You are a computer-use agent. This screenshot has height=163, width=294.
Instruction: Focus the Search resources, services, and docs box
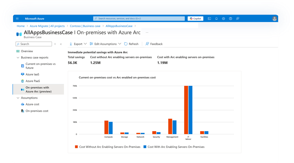pyautogui.click(x=139, y=19)
